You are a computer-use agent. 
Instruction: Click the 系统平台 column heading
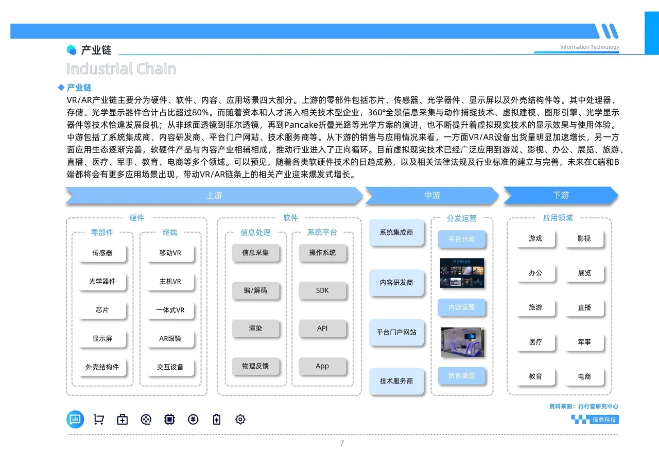point(322,233)
